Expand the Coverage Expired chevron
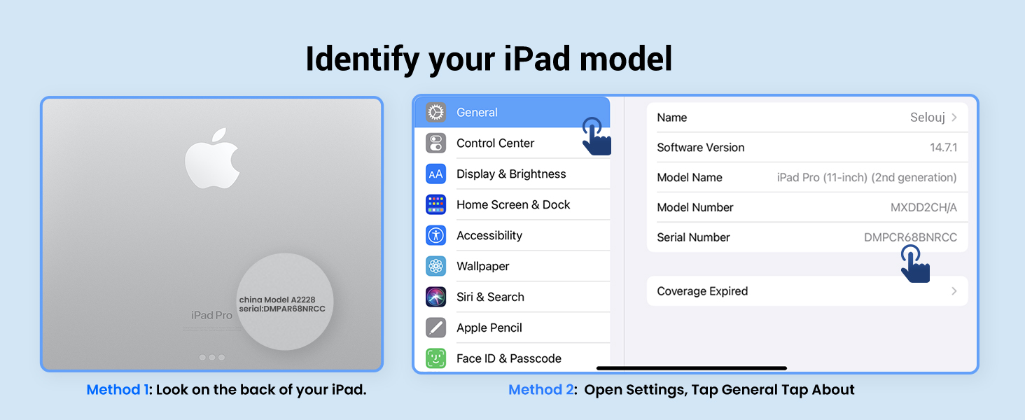This screenshot has width=1025, height=420. pyautogui.click(x=954, y=291)
